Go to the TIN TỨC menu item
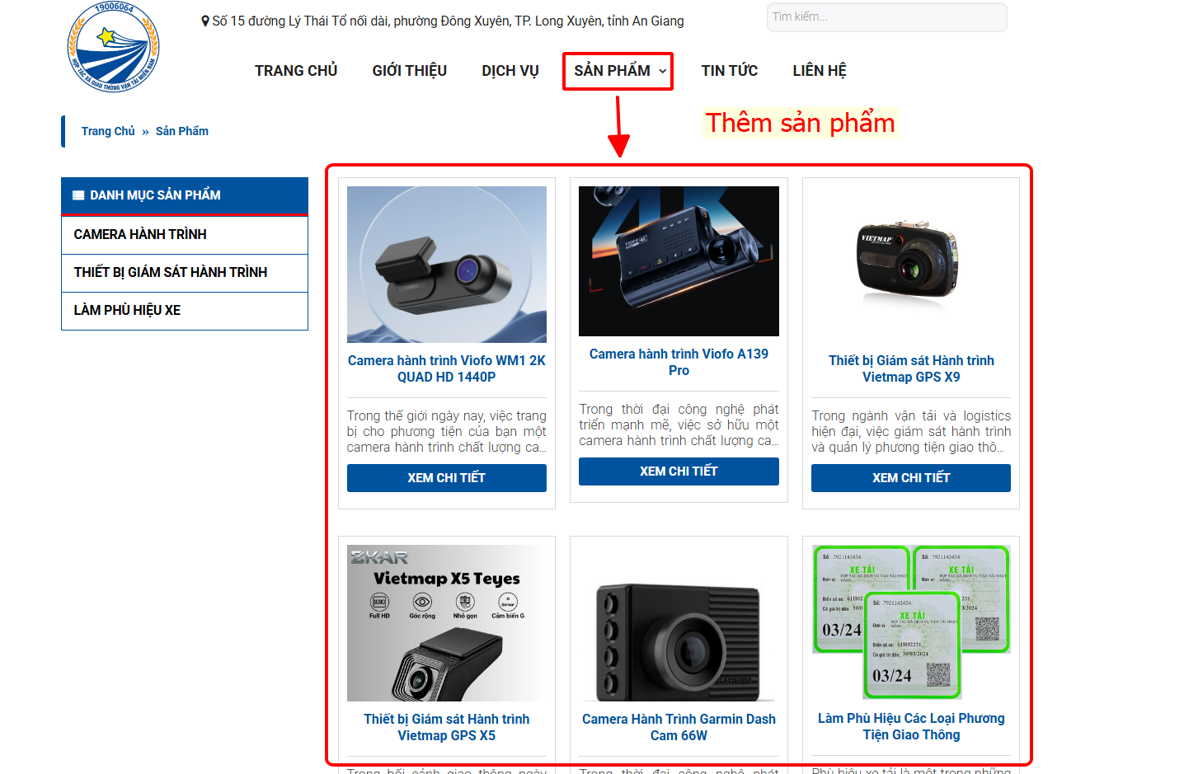The height and width of the screenshot is (774, 1184). pyautogui.click(x=730, y=71)
